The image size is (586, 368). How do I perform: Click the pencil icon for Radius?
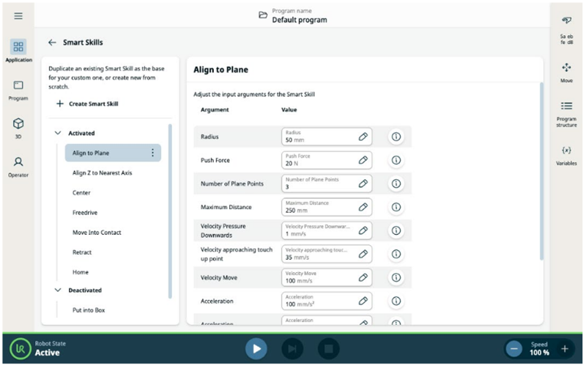tap(363, 137)
